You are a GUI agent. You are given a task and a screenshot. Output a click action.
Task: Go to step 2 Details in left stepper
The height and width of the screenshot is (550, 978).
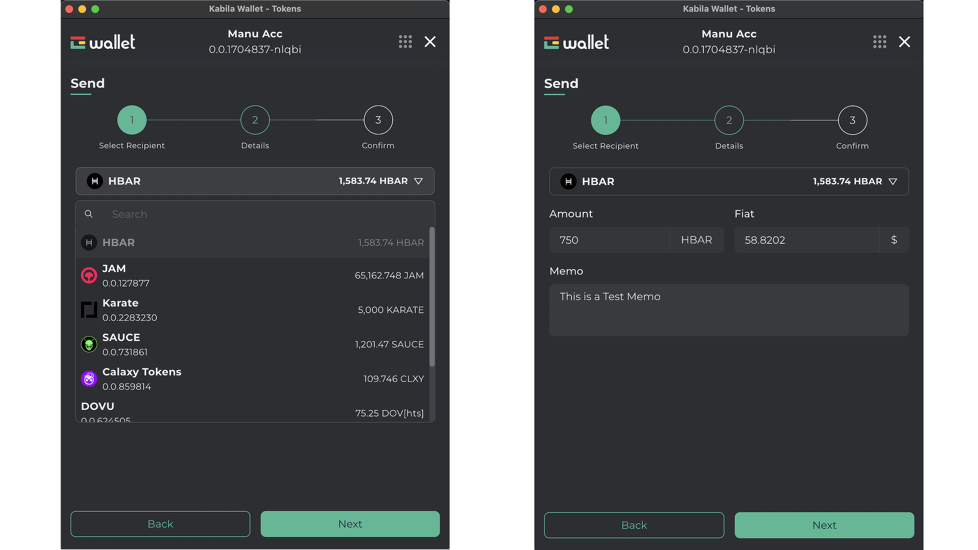pyautogui.click(x=255, y=120)
